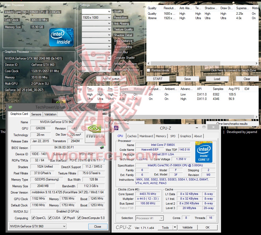The width and height of the screenshot is (261, 235).
Task: Toggle the DirectCompute 5.0 checkbox
Action: coord(79,218)
